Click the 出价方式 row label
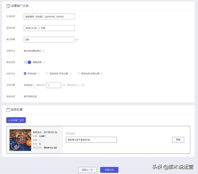The height and width of the screenshot is (174, 198). click(11, 74)
